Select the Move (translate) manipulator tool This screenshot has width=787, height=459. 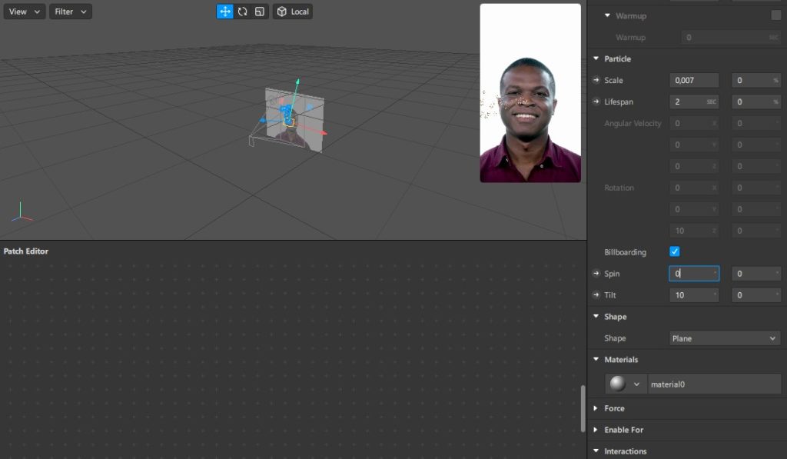tap(225, 12)
